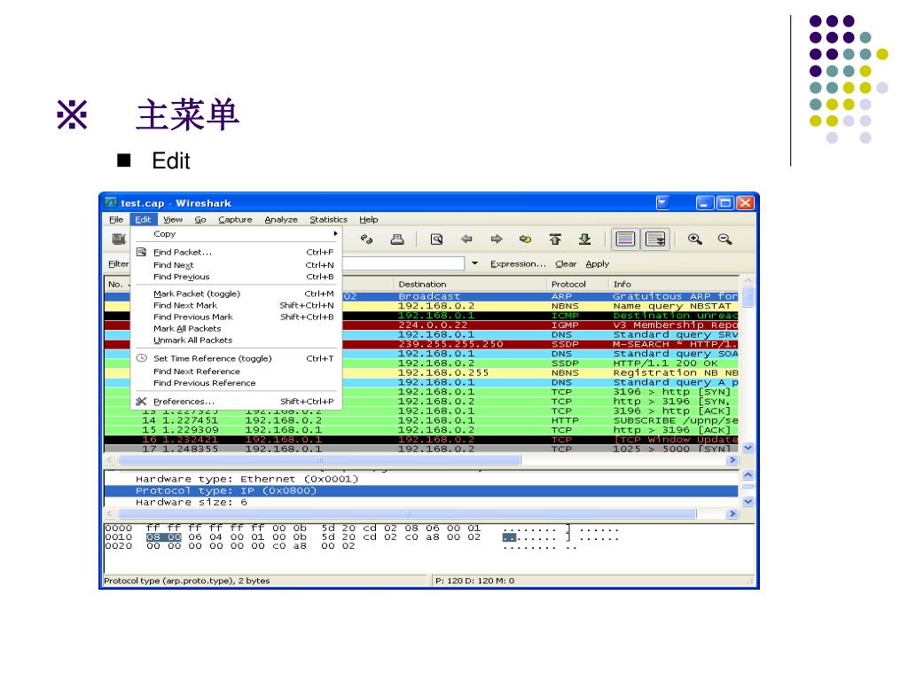908x681 pixels.
Task: Sort by the Info column header
Action: [674, 284]
